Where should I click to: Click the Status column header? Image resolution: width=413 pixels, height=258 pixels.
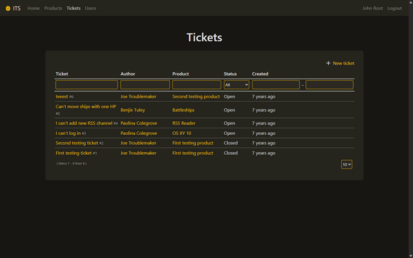[230, 74]
